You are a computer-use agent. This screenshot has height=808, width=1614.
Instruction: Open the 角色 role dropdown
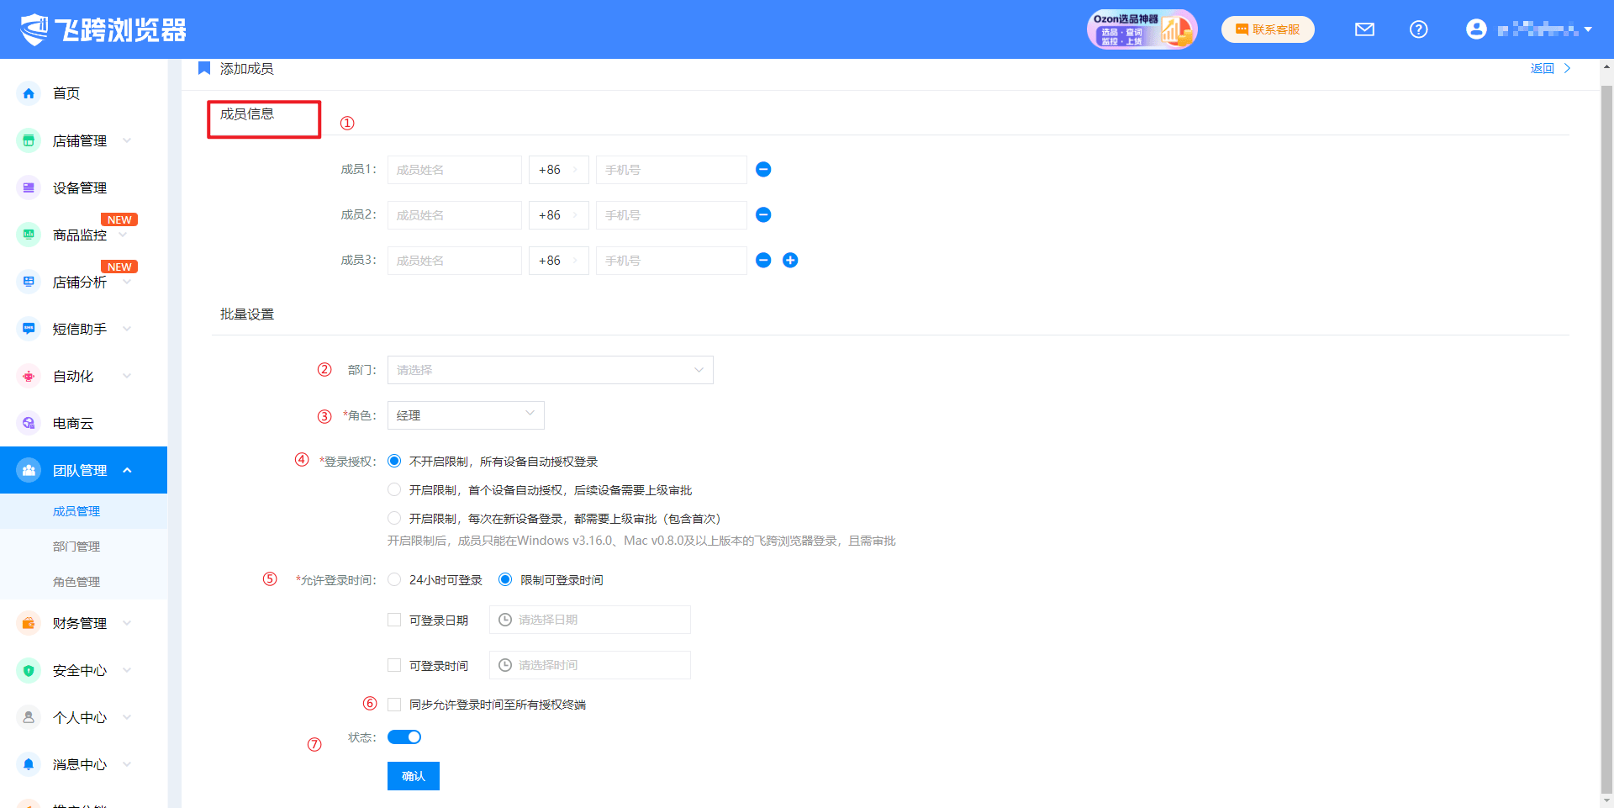coord(466,415)
